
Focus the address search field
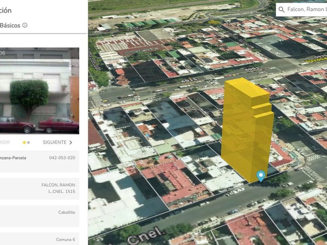click(306, 9)
